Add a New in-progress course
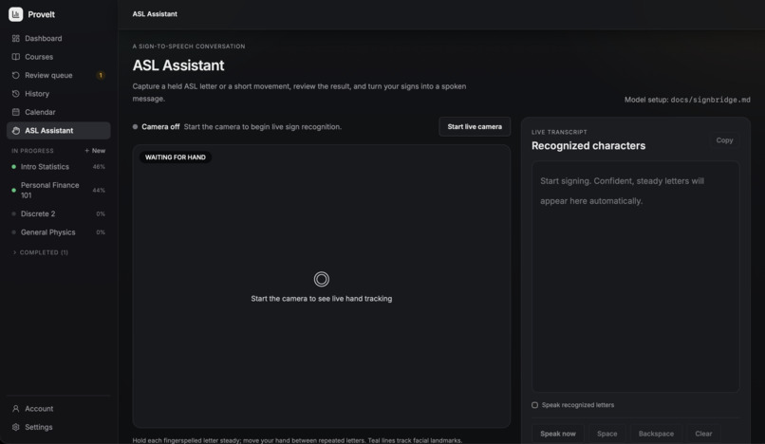Screen dimensions: 765x444 coord(95,151)
